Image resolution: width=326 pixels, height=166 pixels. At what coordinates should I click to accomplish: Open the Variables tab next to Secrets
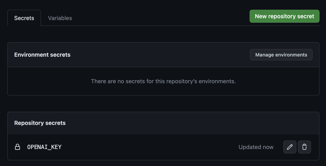(x=60, y=18)
